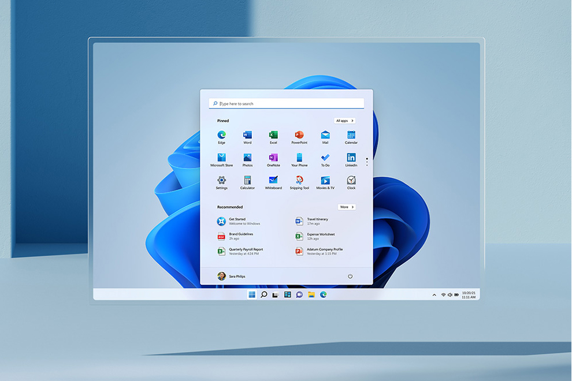Click the Windows Start button on taskbar

point(252,294)
